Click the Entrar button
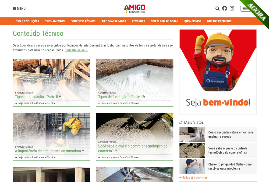The image size is (269, 182). click(246, 9)
